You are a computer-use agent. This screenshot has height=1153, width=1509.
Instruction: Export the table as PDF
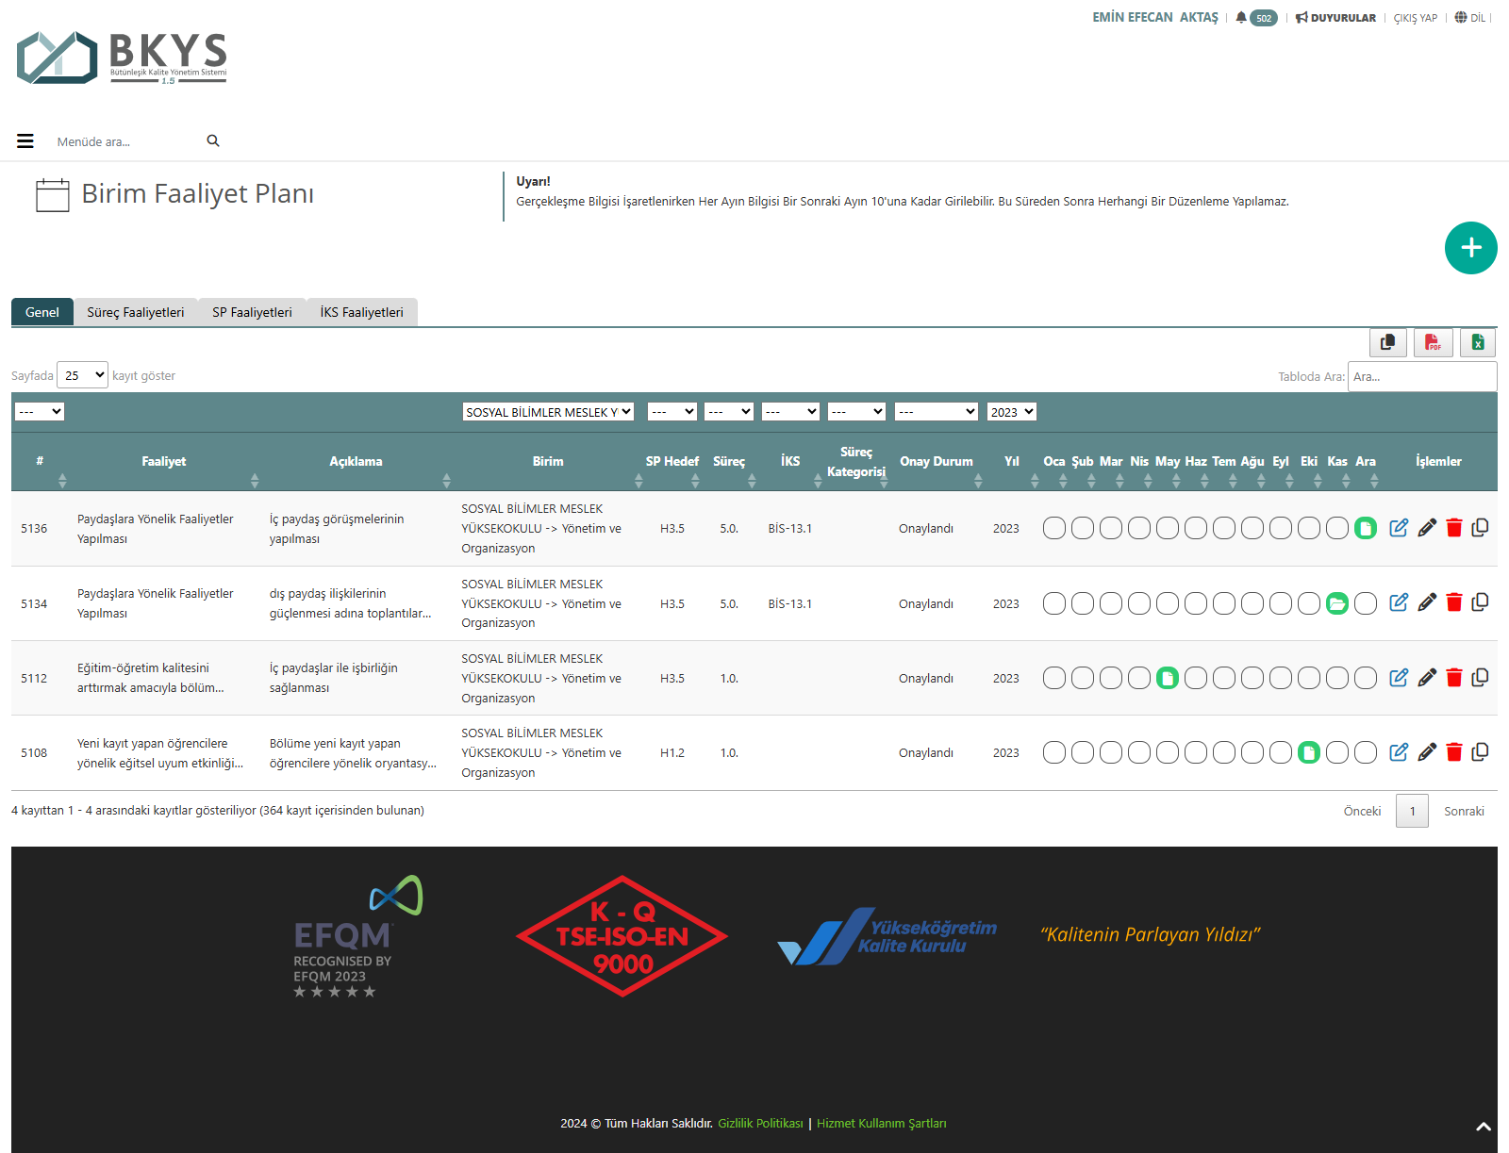click(1433, 342)
